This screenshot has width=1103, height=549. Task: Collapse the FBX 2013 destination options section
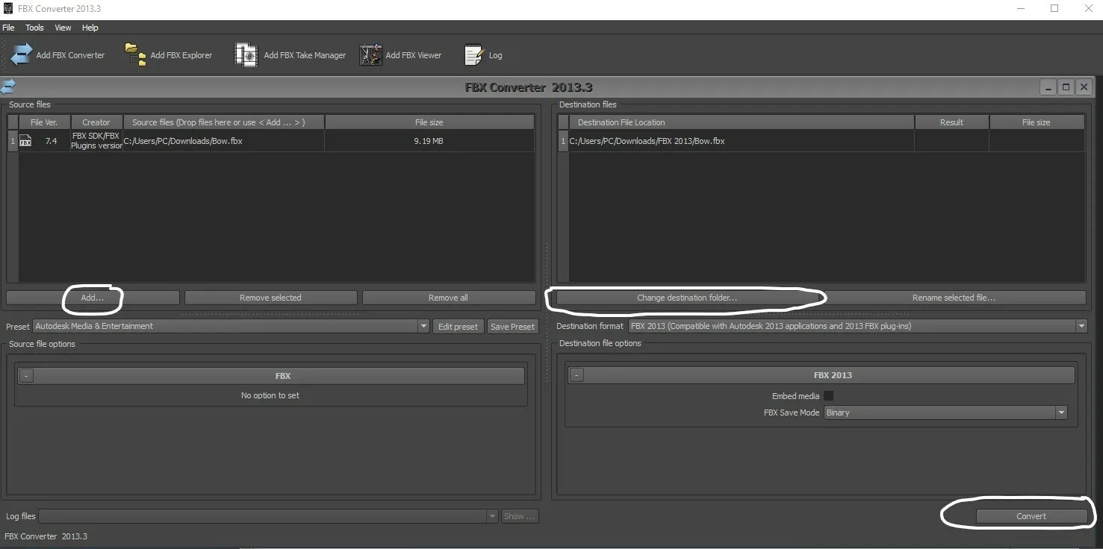coord(577,375)
